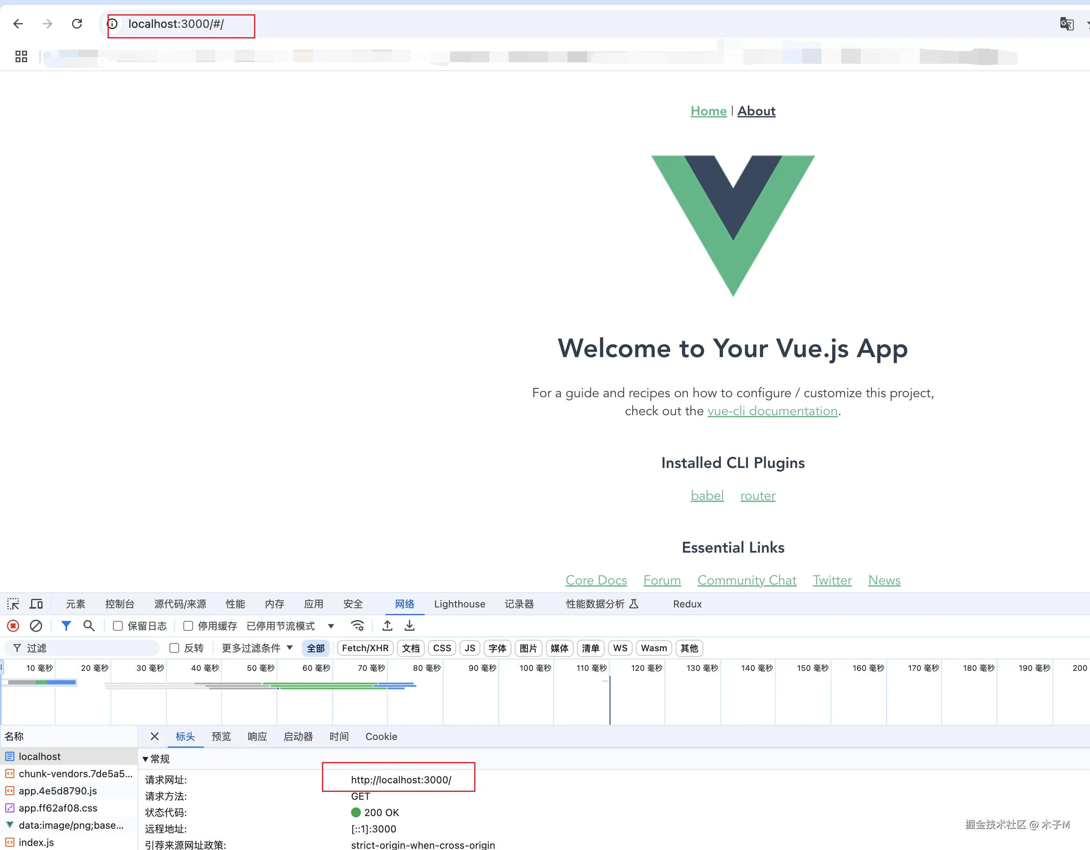
Task: Check the 反转 filter checkbox
Action: click(x=174, y=648)
